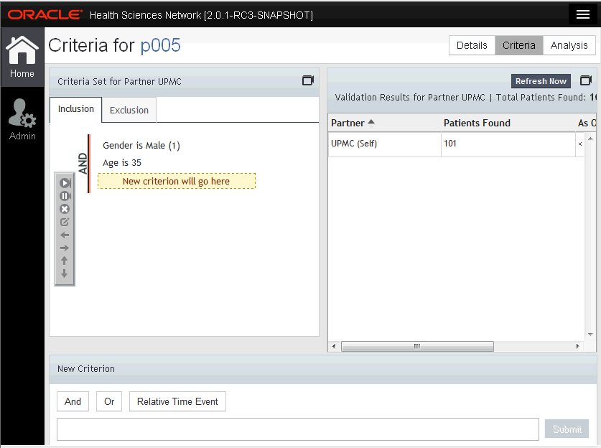The height and width of the screenshot is (448, 601).
Task: Switch to the Exclusion tab
Action: click(x=129, y=111)
